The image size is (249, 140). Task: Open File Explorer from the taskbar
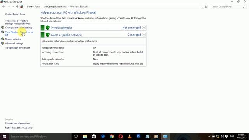tap(85, 136)
